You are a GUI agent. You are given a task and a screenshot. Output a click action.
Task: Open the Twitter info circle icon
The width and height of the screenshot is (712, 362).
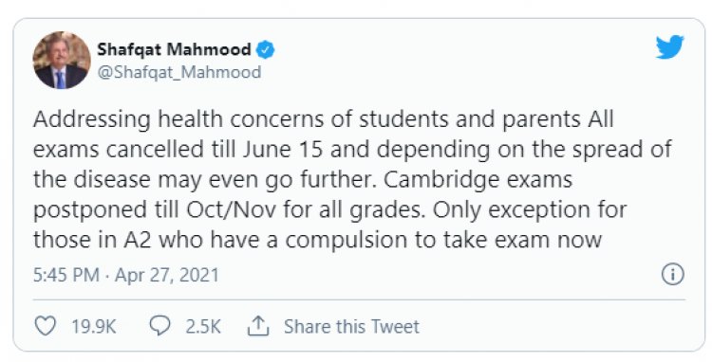(672, 275)
